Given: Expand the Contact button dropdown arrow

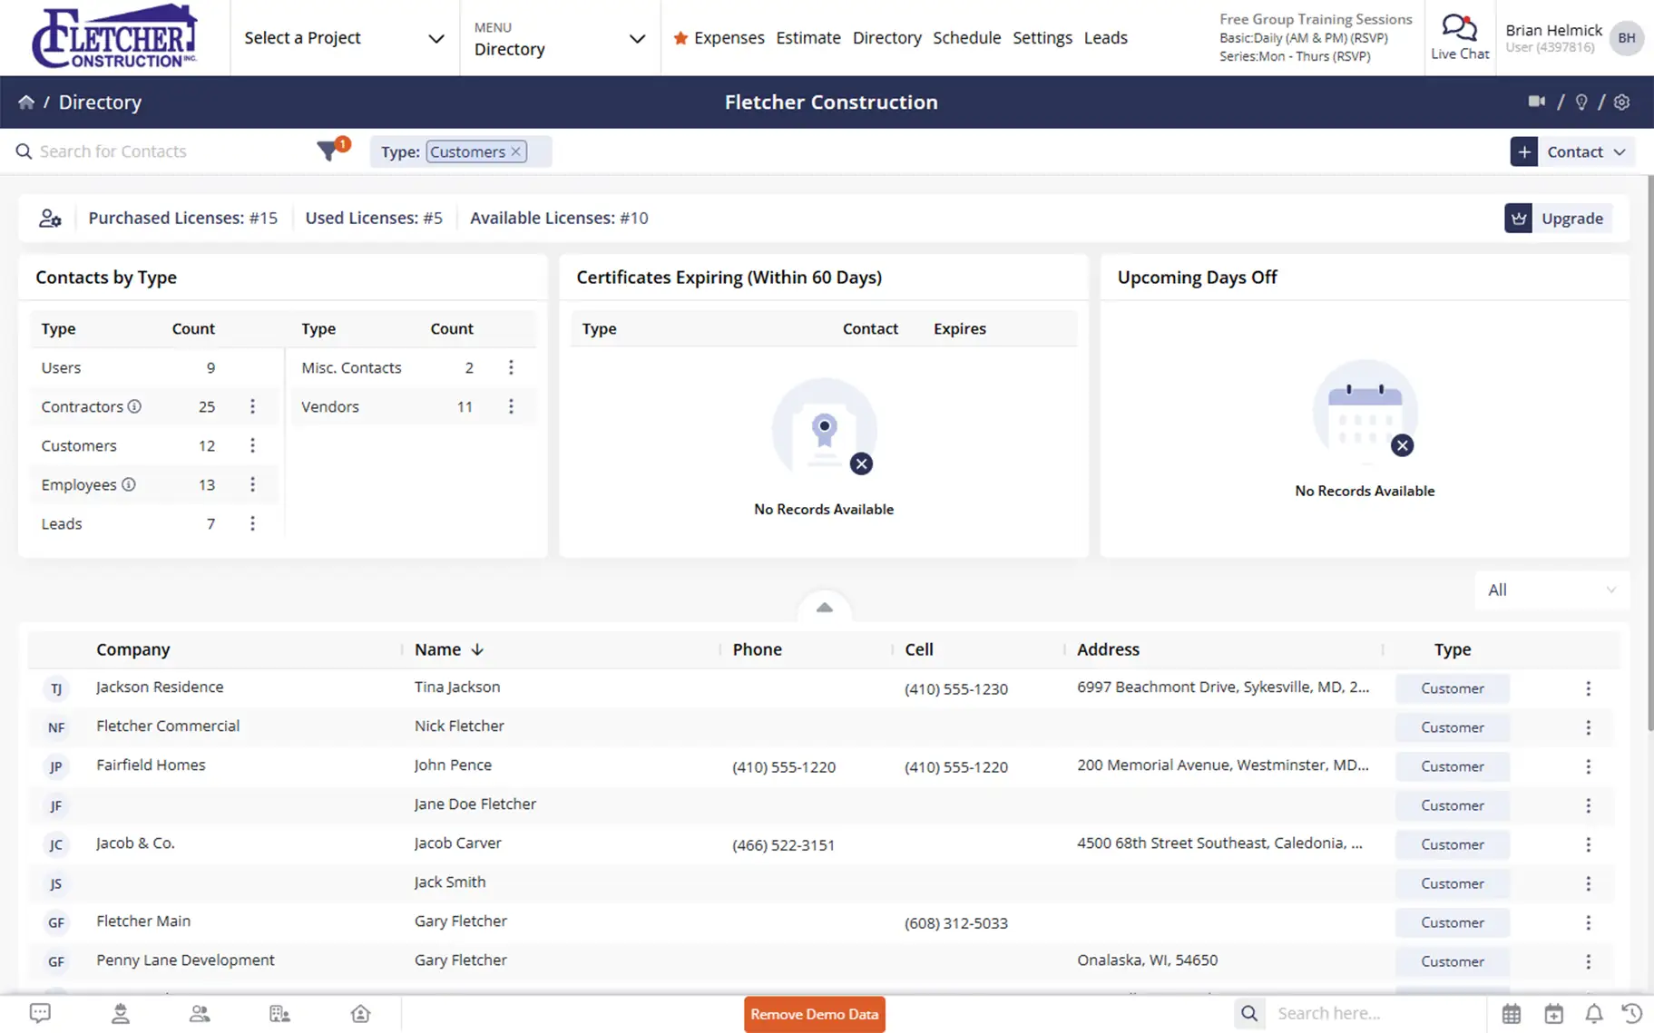Looking at the screenshot, I should [1620, 151].
